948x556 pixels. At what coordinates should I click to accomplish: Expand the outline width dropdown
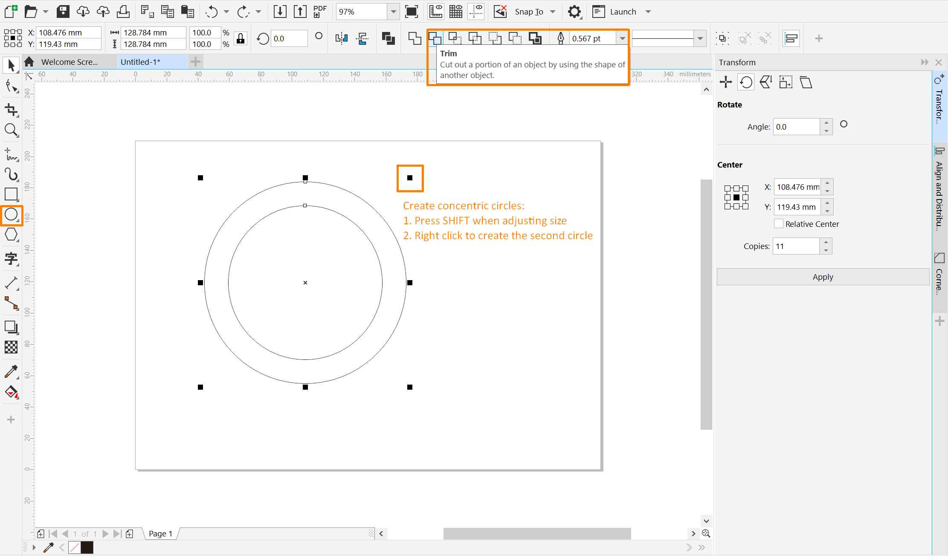622,38
